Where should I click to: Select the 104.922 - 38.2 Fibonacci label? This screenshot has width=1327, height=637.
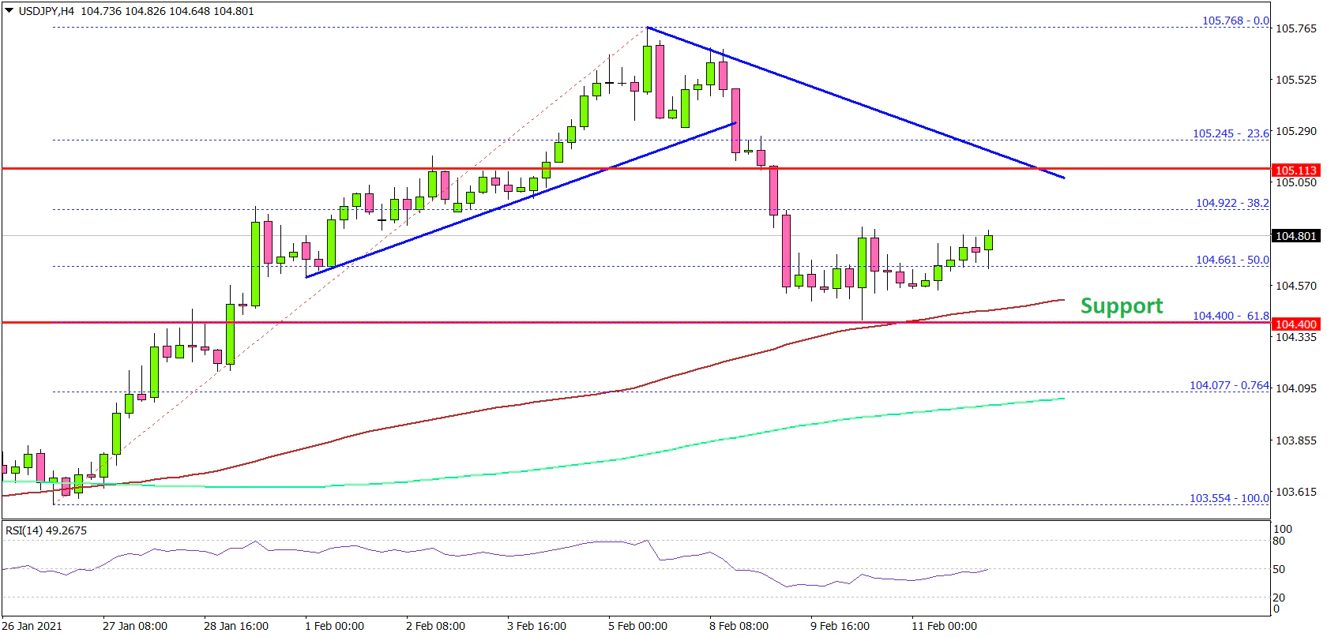(1232, 203)
